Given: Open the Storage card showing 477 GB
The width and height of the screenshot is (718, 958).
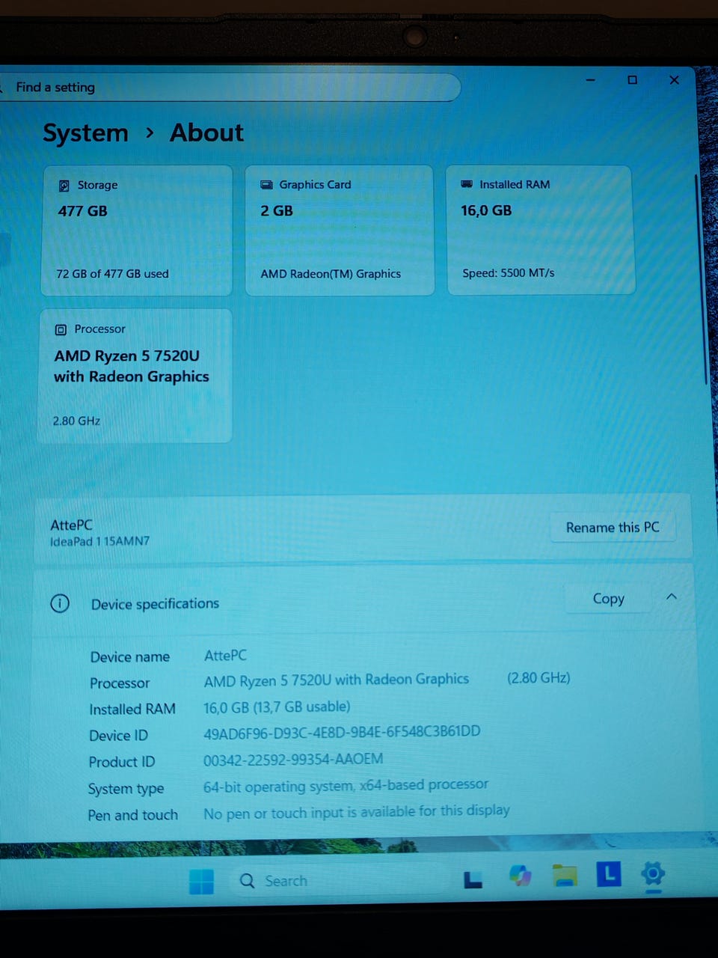Looking at the screenshot, I should coord(137,230).
